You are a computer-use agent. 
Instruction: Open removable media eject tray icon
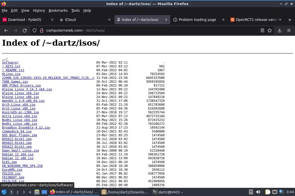(x=251, y=192)
